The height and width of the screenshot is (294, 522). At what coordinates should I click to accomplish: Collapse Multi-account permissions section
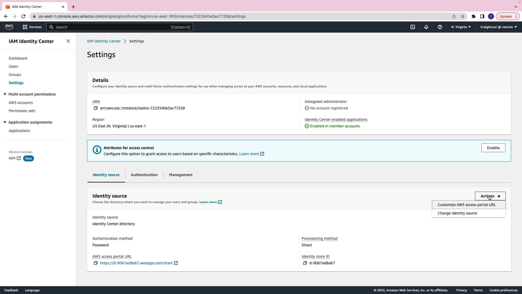tap(5, 94)
